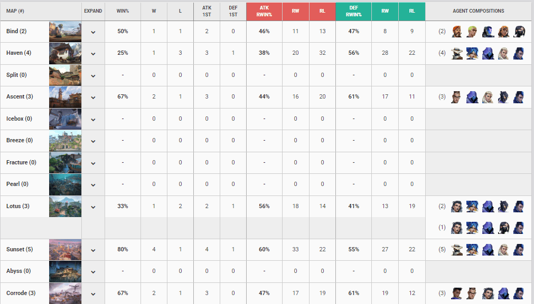
Task: Click the green-haired Gekko icon in the Bind row
Action: (x=472, y=31)
